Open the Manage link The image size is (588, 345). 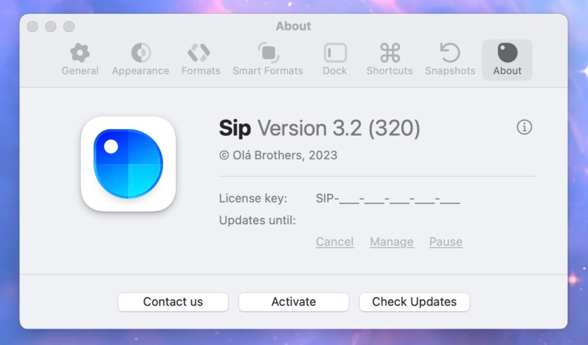click(x=391, y=242)
